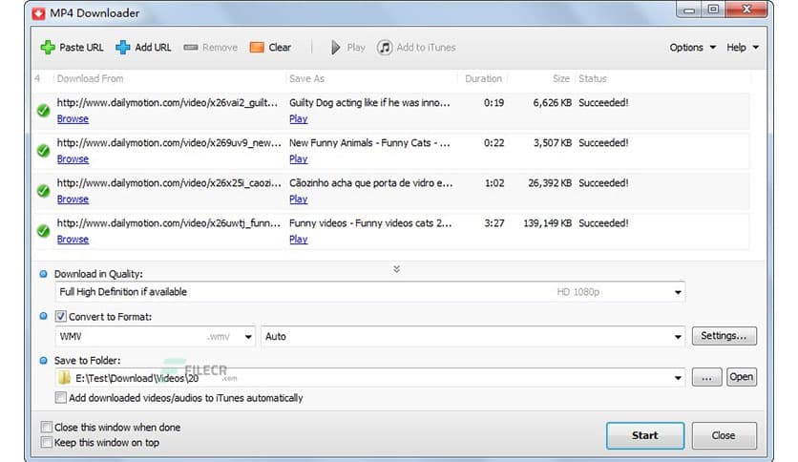Click the Paste URL green plus icon

coord(48,48)
